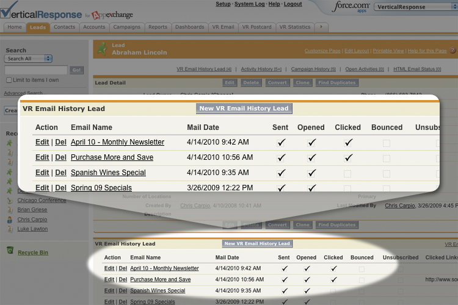
Task: Click the New VR Email History Lead button
Action: point(244,109)
